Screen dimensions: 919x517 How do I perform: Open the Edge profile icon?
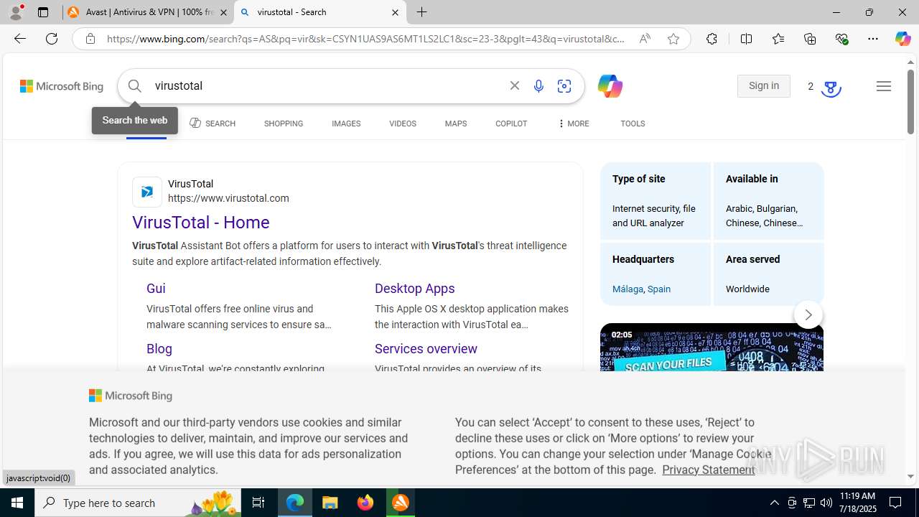point(16,12)
